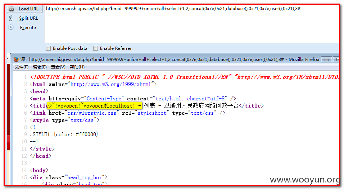Click the highlighted govopen@localhost text
Screen dimensions: 344x190
[x=109, y=106]
